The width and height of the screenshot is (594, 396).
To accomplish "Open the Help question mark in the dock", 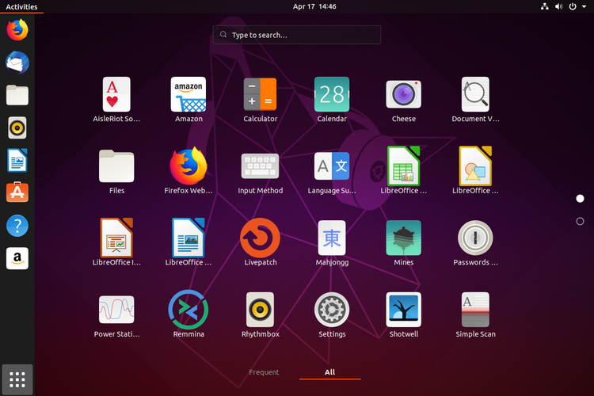I will tap(17, 226).
